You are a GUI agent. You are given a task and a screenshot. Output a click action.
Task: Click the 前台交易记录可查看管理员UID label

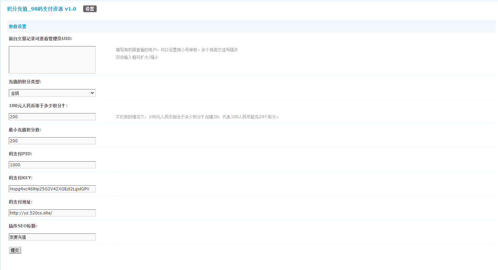pos(40,39)
